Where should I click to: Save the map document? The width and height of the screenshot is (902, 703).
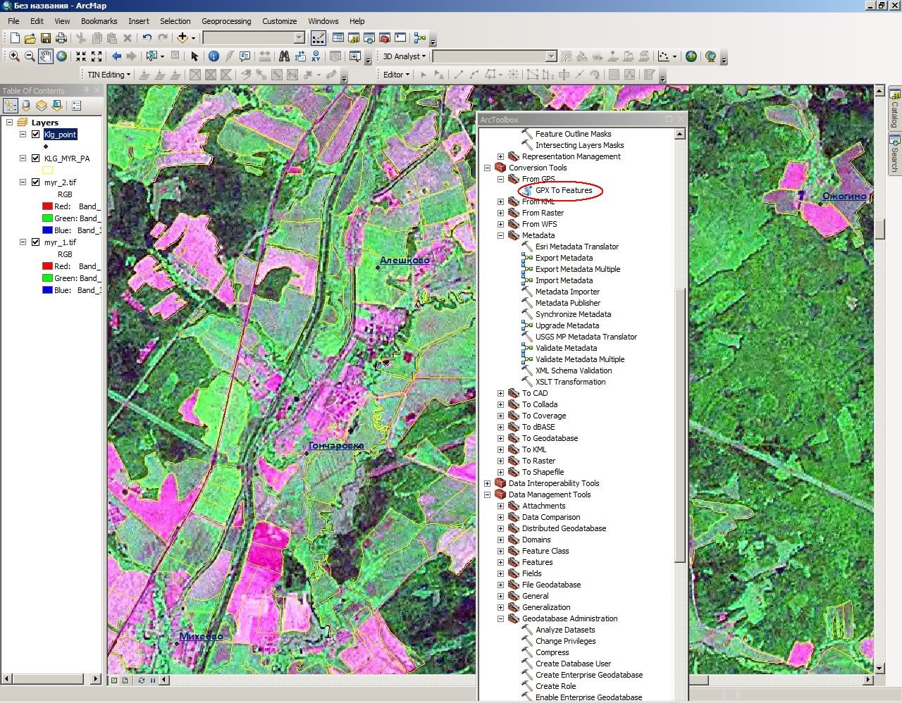(x=45, y=38)
